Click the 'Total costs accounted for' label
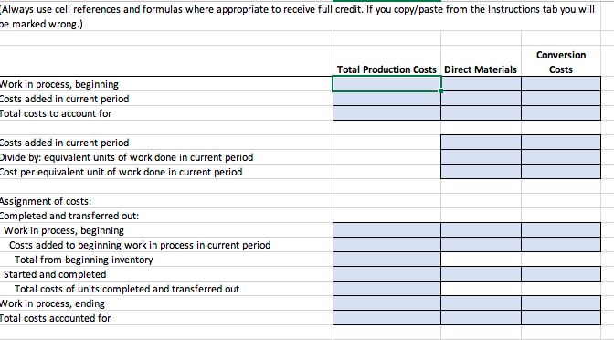This screenshot has height=340, width=614. coord(55,318)
